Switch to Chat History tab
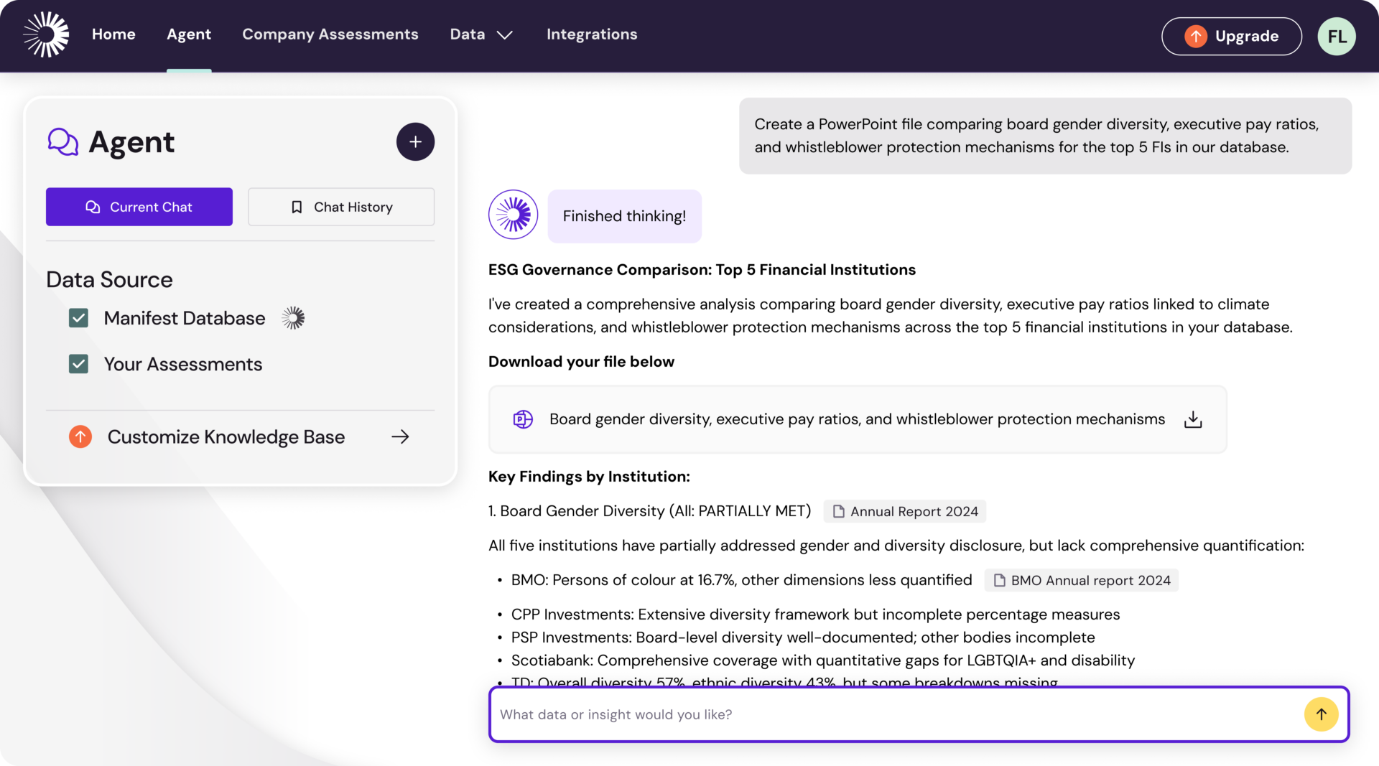1379x766 pixels. pos(341,207)
